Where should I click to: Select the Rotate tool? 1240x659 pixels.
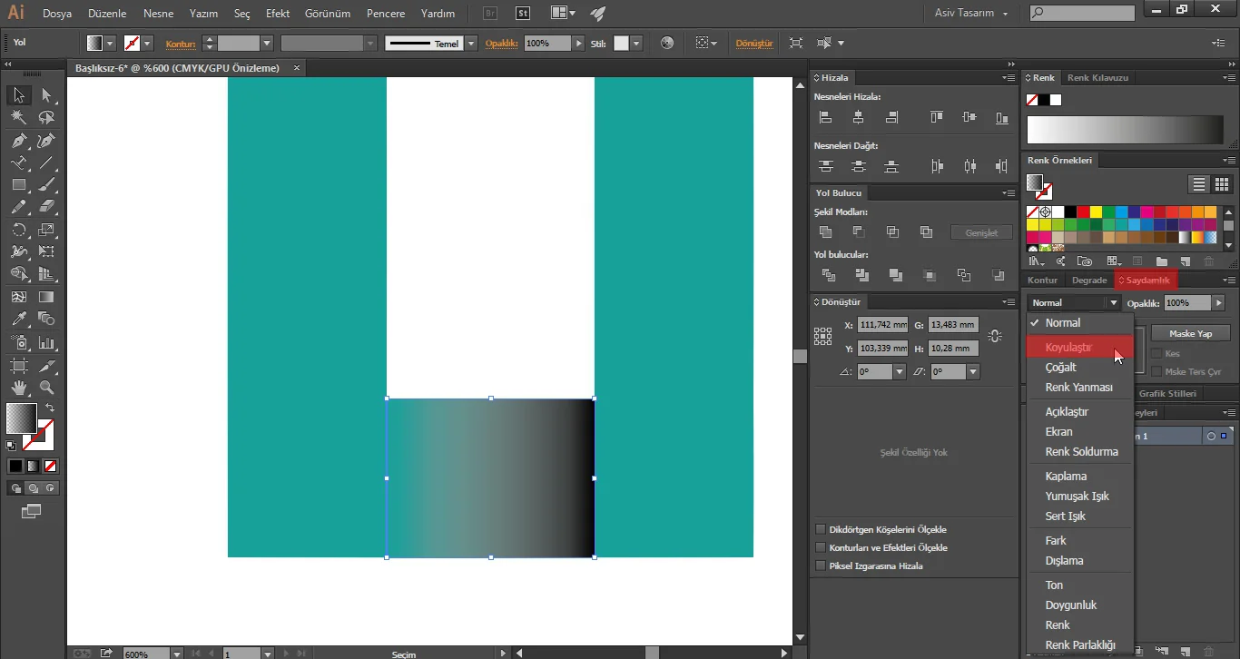click(x=18, y=230)
